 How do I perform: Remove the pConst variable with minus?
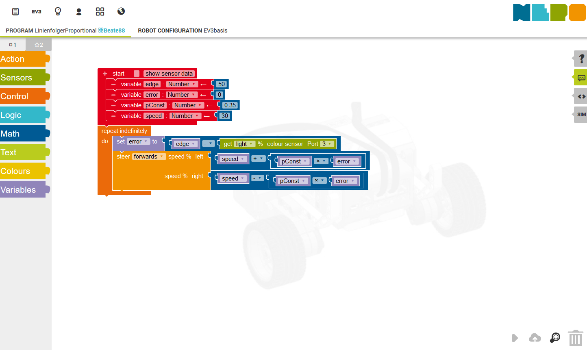[113, 105]
